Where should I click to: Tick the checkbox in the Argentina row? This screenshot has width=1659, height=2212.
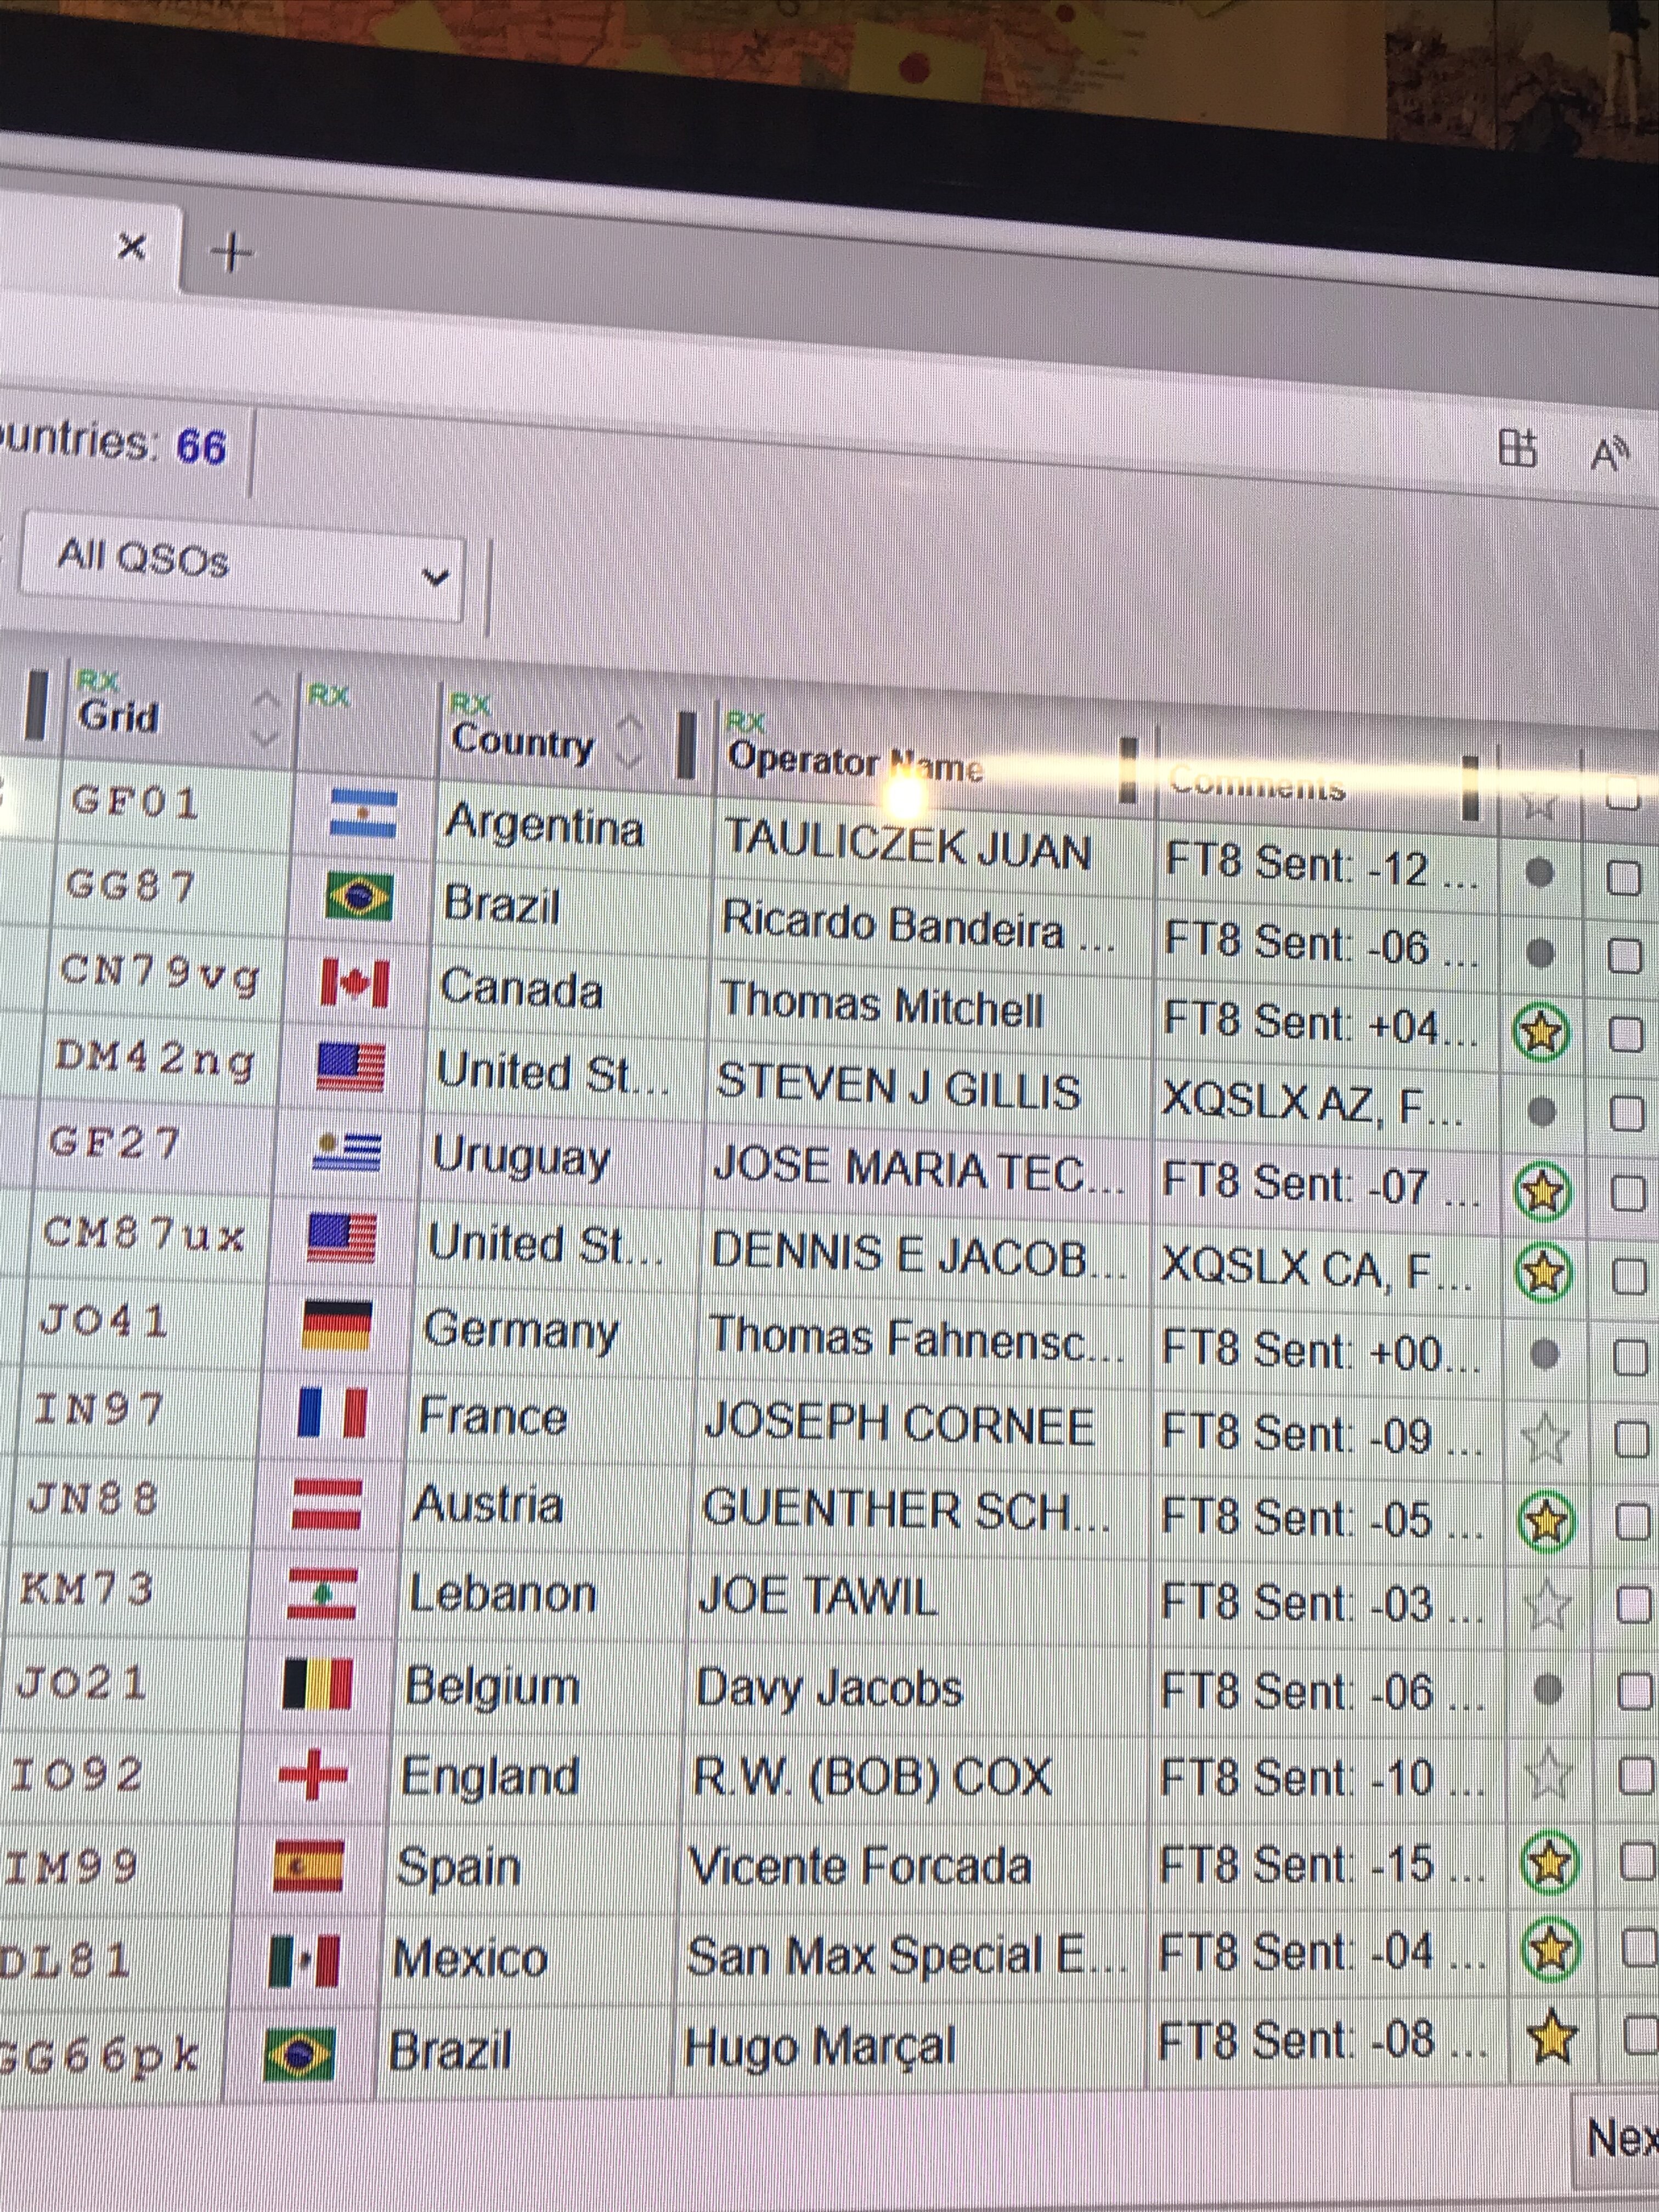point(1623,878)
